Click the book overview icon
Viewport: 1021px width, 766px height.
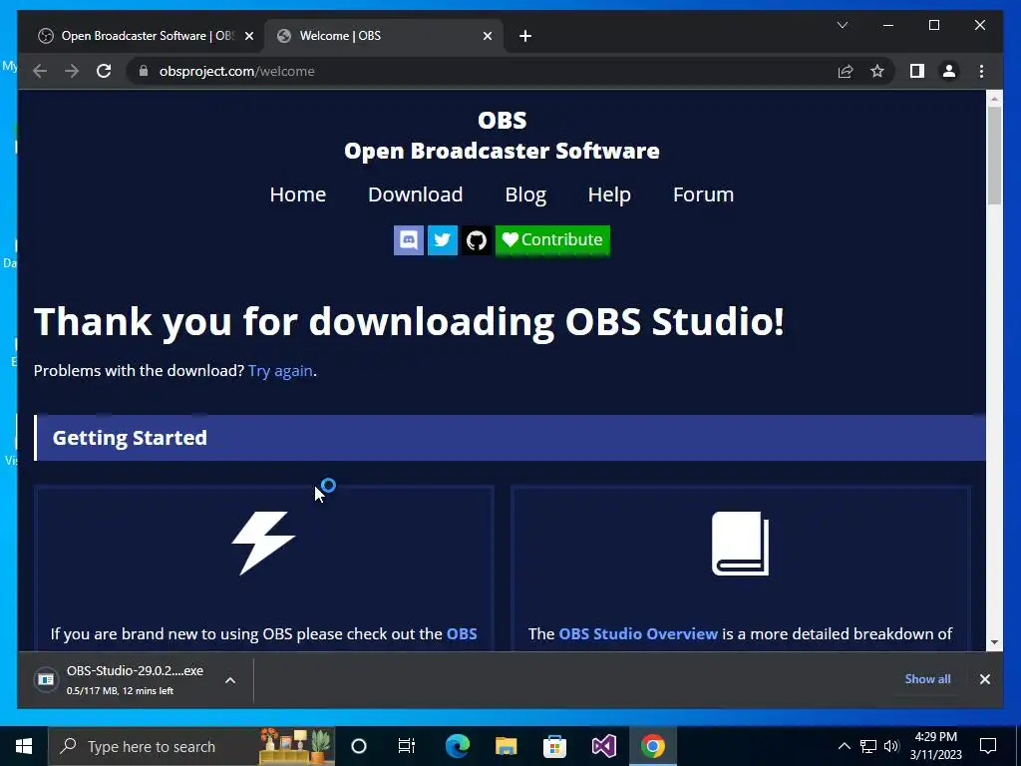[740, 544]
